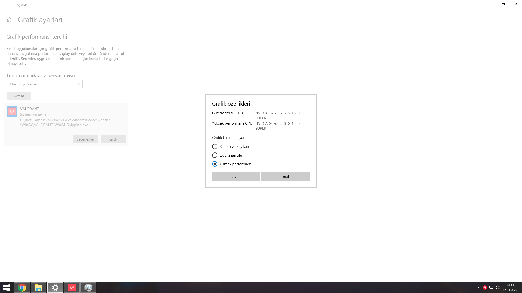Expand the Klasik uygulama dropdown
522x293 pixels.
[45, 84]
